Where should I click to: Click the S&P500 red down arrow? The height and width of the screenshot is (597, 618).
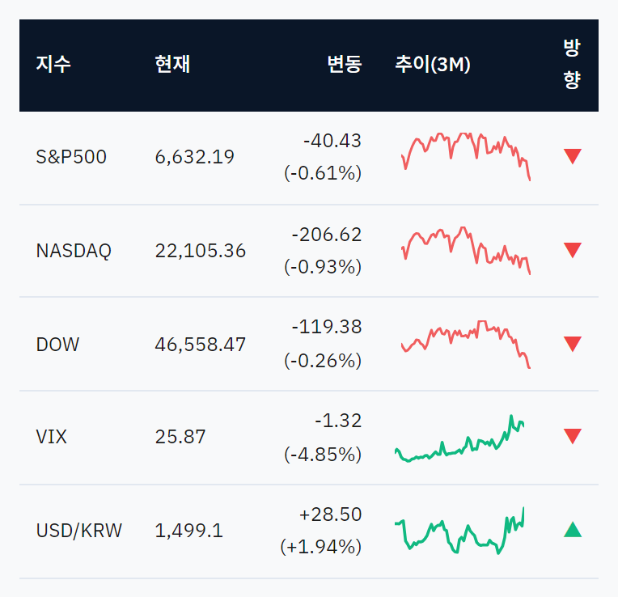pyautogui.click(x=572, y=156)
